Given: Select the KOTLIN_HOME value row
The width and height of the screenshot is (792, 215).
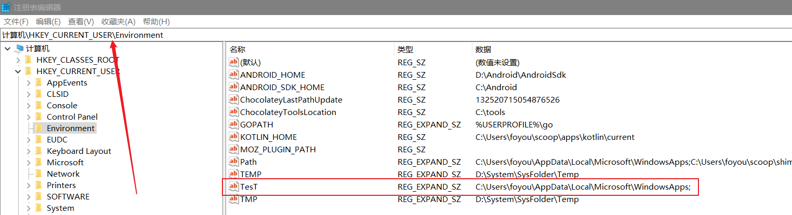Looking at the screenshot, I should pos(268,137).
